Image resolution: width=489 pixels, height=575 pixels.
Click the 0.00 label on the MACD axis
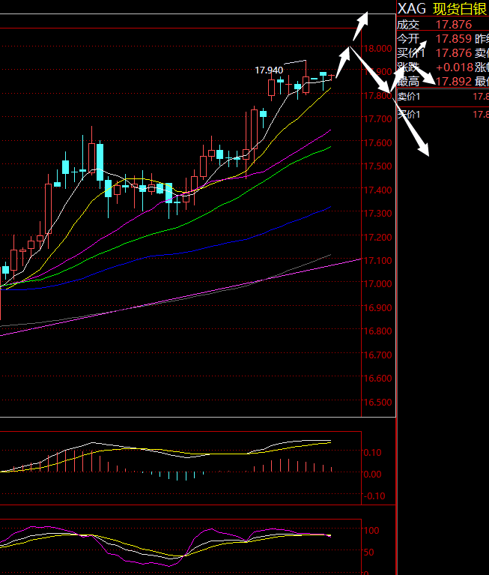tap(372, 474)
